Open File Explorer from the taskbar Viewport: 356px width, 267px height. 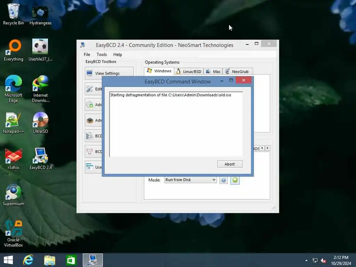click(x=49, y=260)
